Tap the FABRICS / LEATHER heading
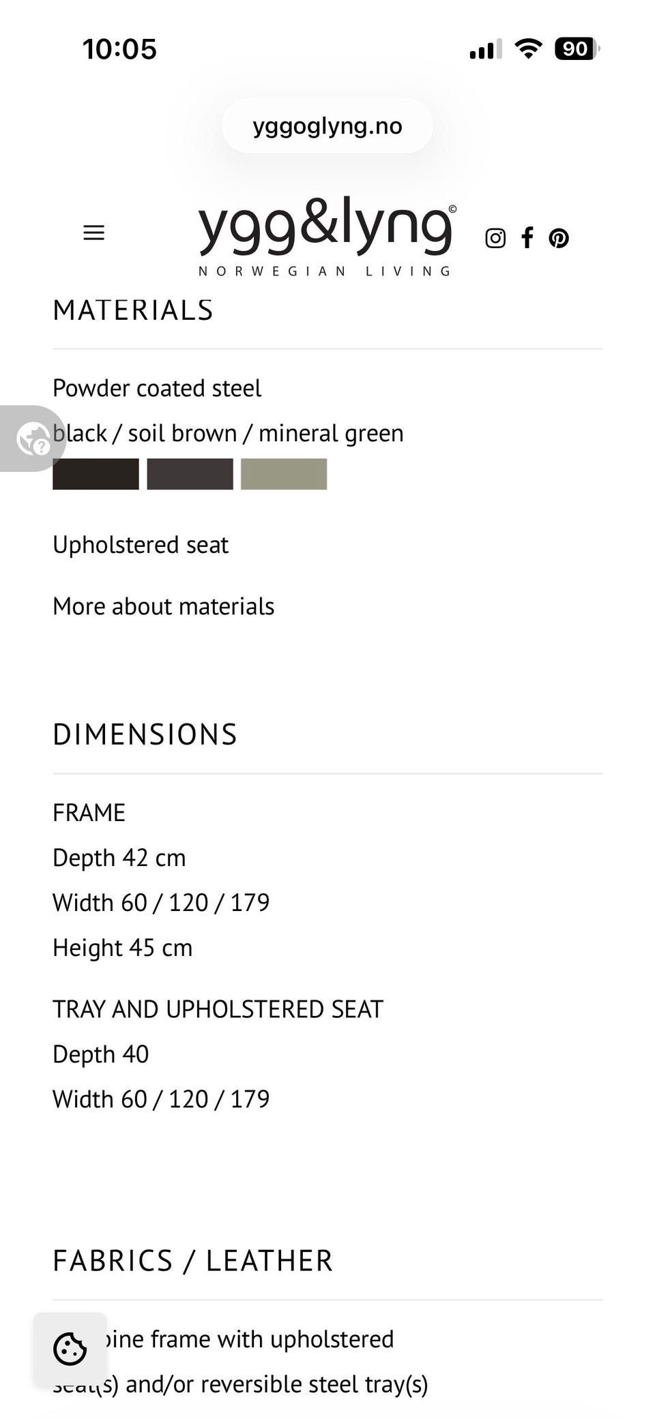The image size is (655, 1419). point(192,1261)
